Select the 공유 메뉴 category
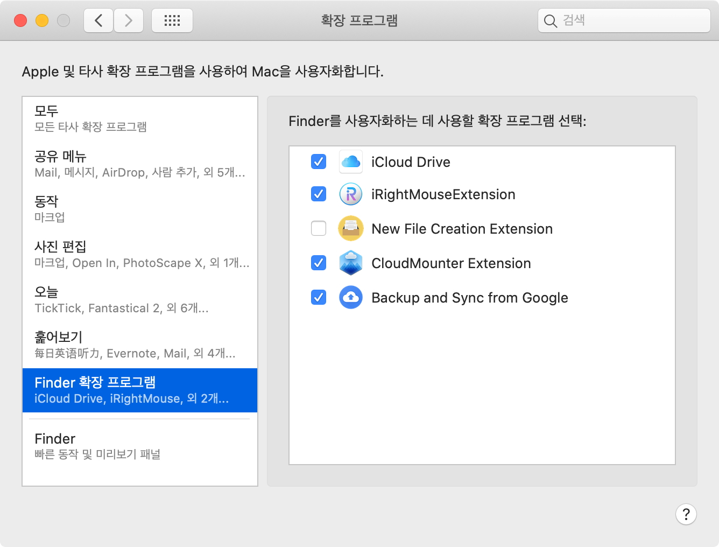 point(140,164)
